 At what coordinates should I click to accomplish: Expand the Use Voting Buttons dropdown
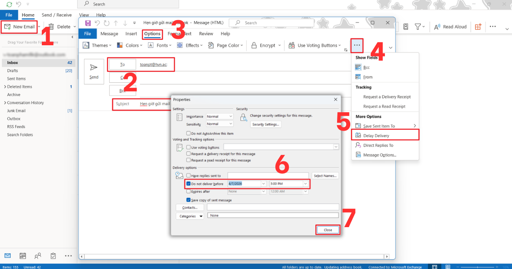click(340, 45)
